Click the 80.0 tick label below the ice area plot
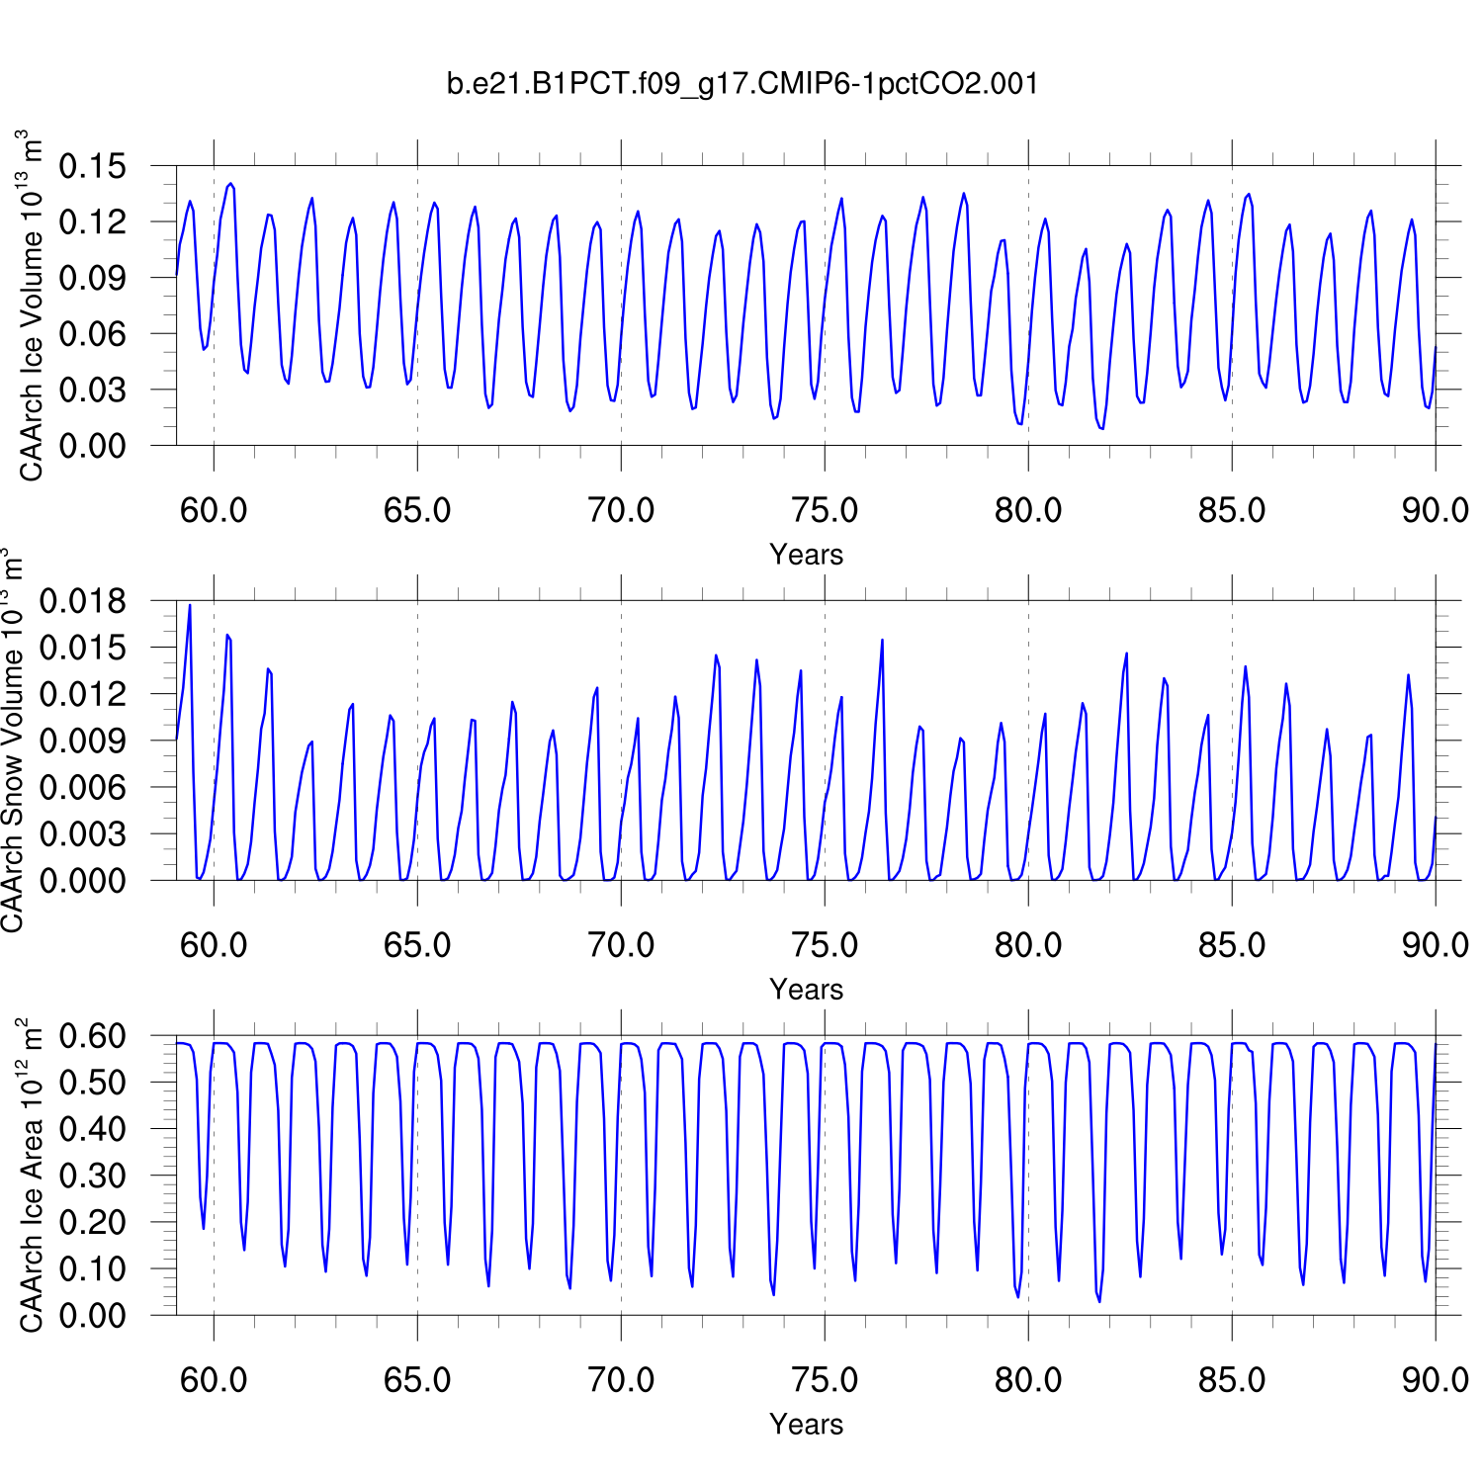The height and width of the screenshot is (1483, 1483). [1028, 1381]
